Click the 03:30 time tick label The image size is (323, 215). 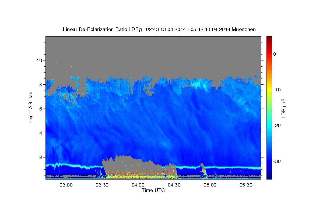(102, 185)
